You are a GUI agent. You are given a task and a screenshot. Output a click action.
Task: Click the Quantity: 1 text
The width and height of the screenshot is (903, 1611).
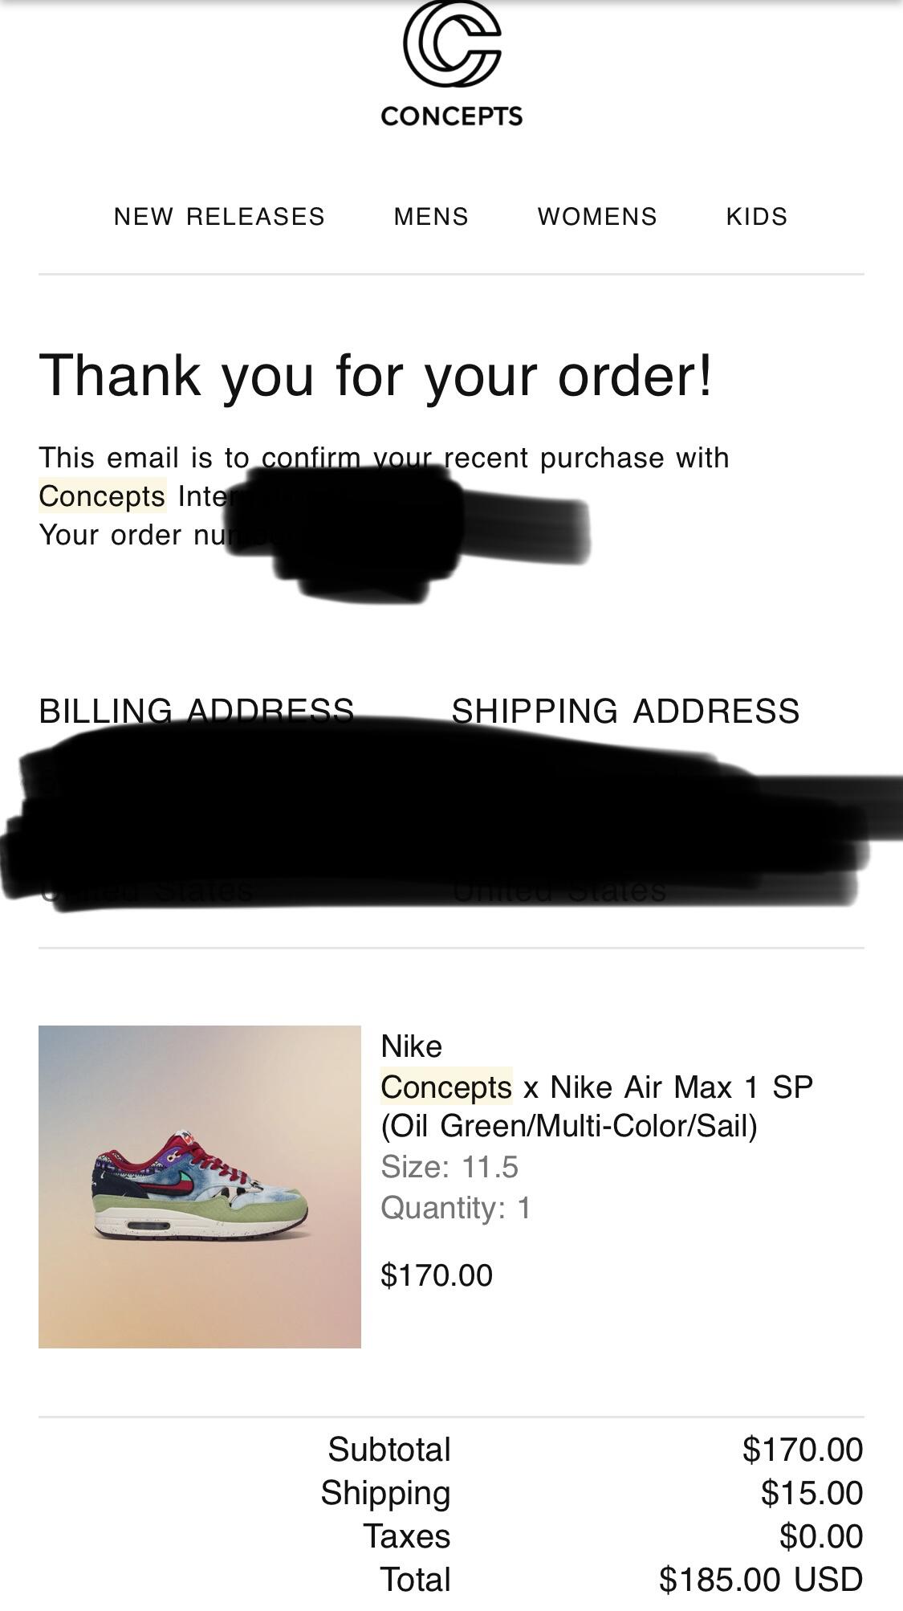pos(456,1208)
